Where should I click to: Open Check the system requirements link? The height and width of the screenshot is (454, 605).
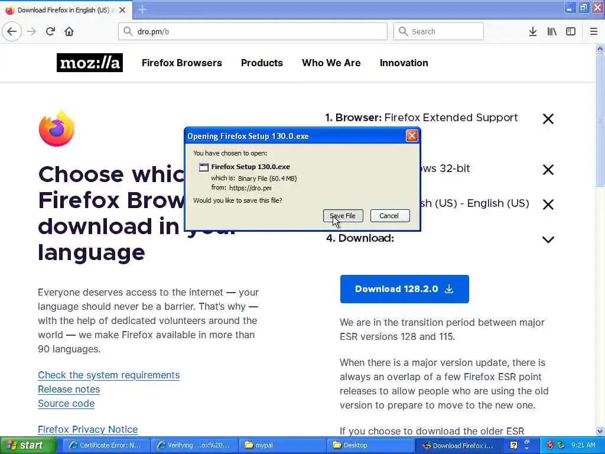point(109,375)
